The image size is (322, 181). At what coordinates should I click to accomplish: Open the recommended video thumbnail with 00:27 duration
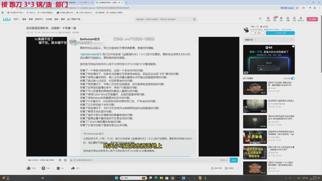click(x=255, y=88)
